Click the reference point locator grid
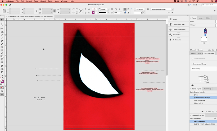The height and width of the screenshot is (131, 217). 4,11
